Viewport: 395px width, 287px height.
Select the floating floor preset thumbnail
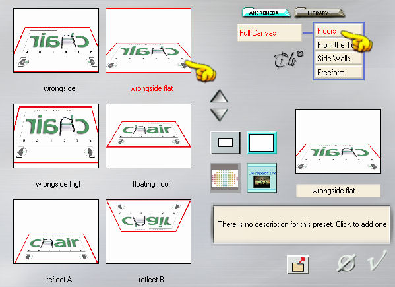pos(148,136)
